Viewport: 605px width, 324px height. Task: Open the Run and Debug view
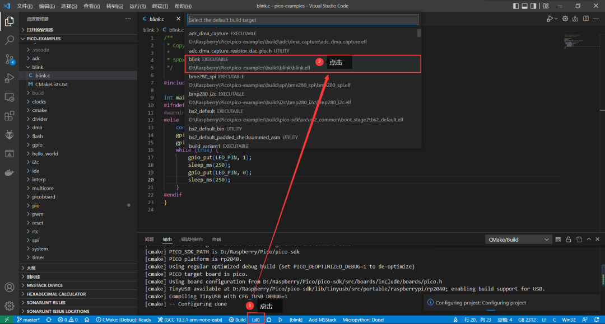[10, 78]
